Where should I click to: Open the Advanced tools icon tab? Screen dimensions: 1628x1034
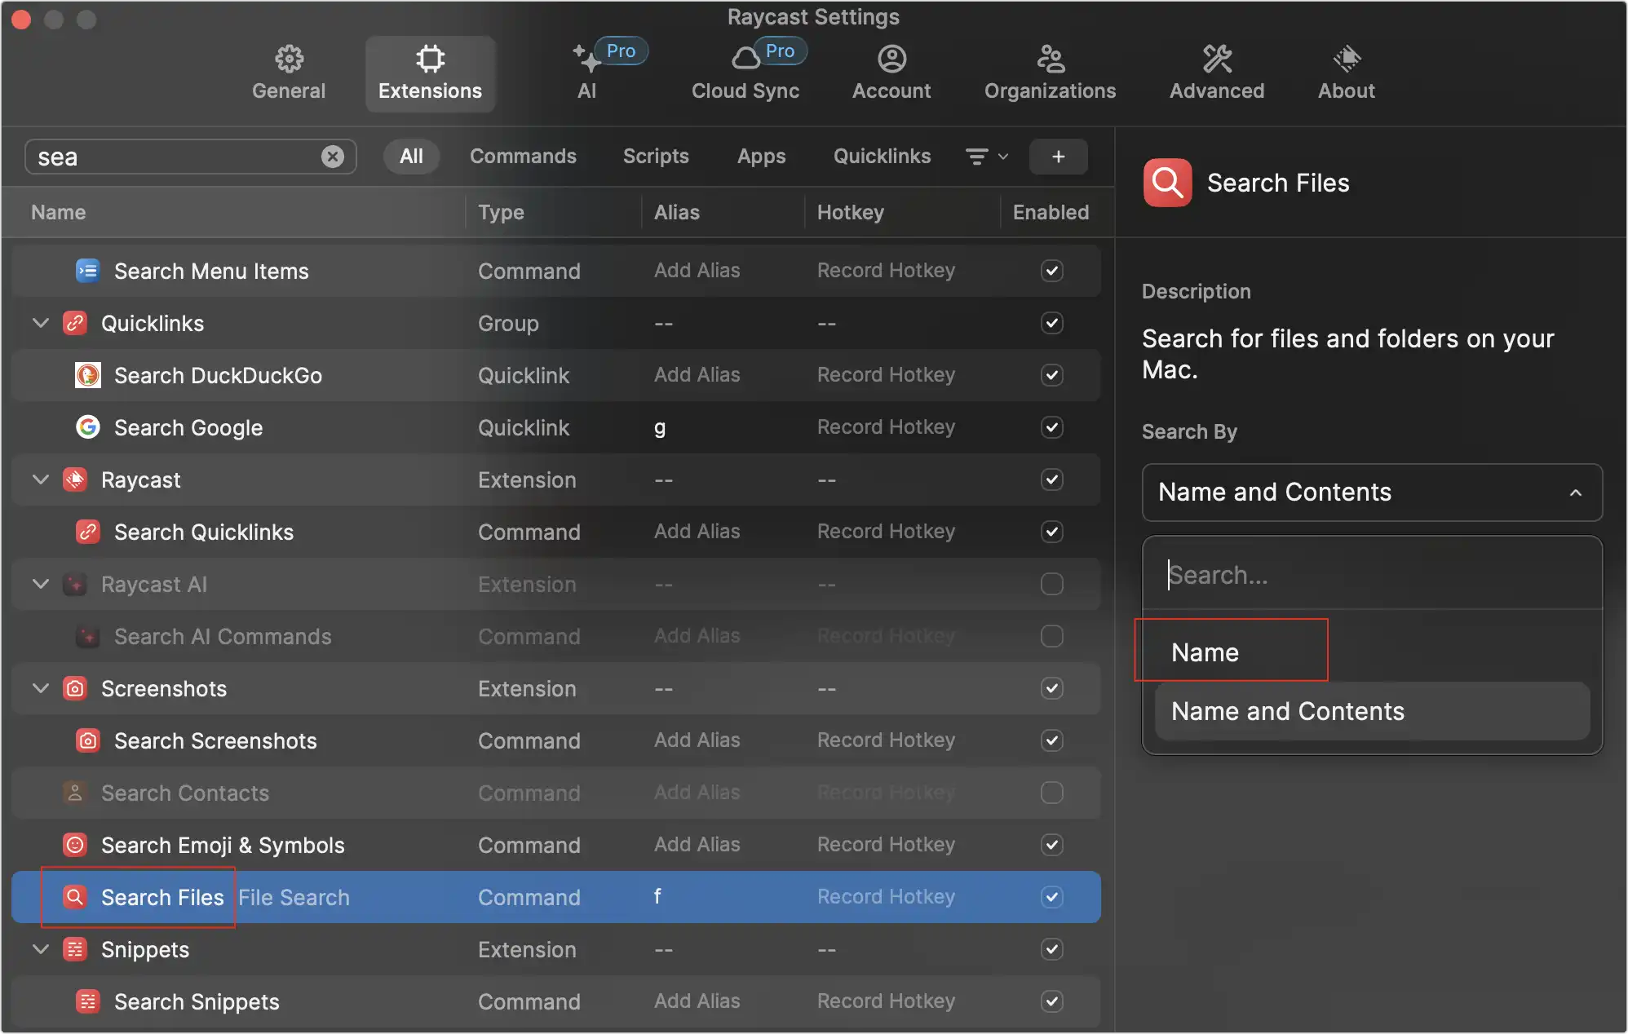[x=1216, y=59]
